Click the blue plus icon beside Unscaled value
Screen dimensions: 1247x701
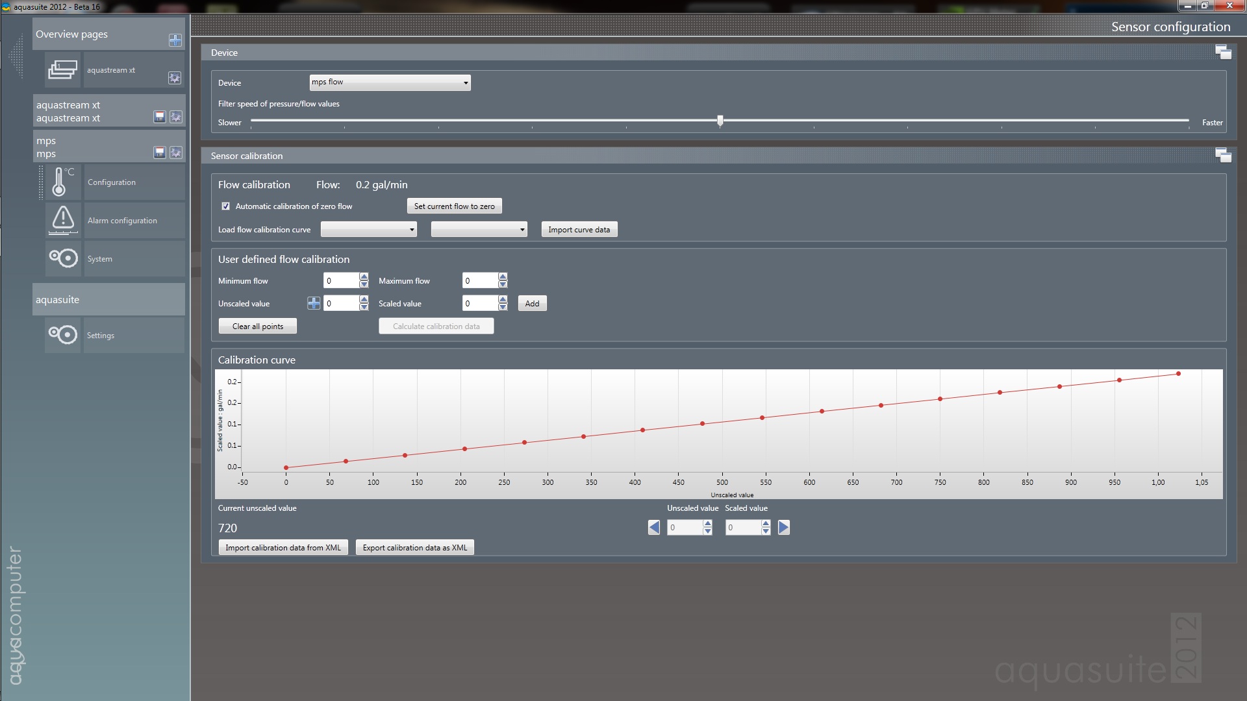(314, 303)
